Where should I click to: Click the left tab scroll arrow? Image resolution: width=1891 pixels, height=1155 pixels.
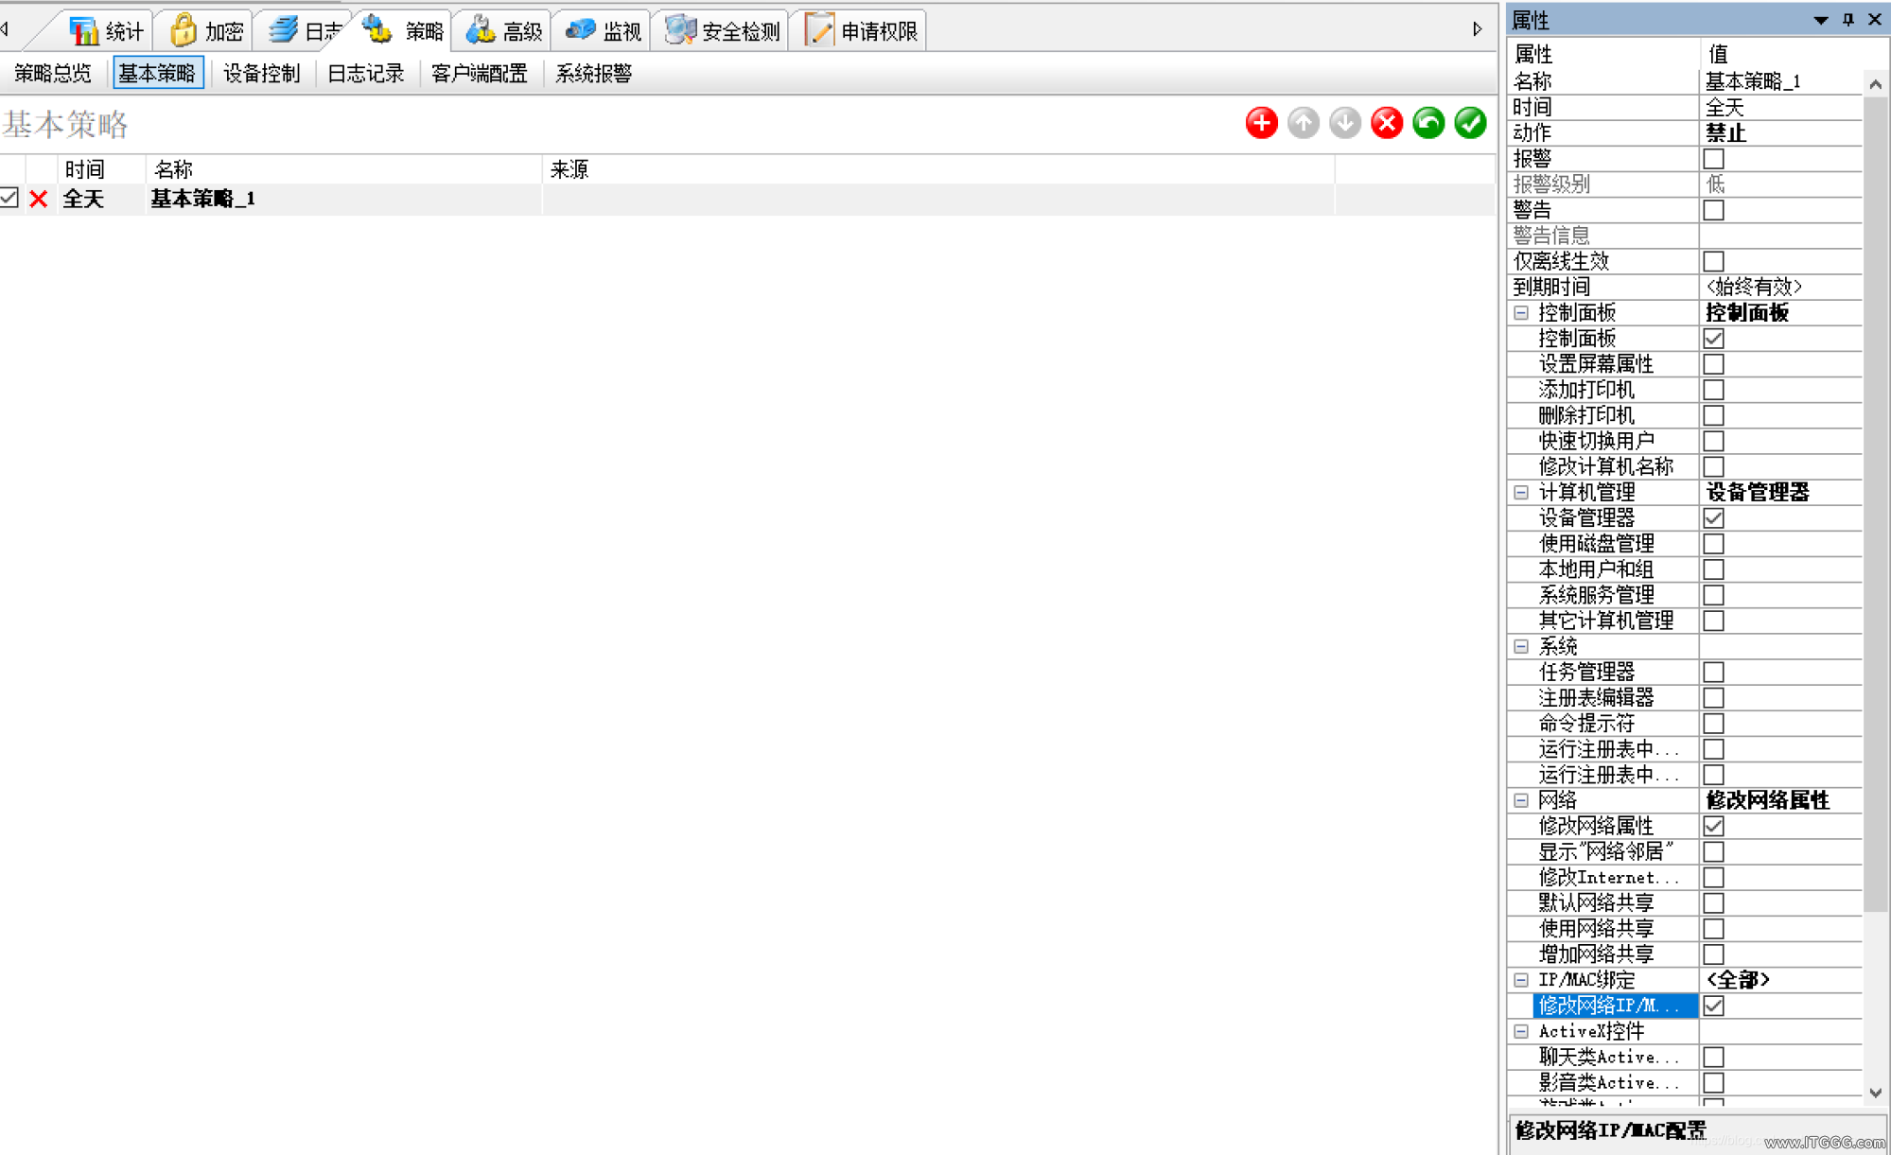[6, 29]
